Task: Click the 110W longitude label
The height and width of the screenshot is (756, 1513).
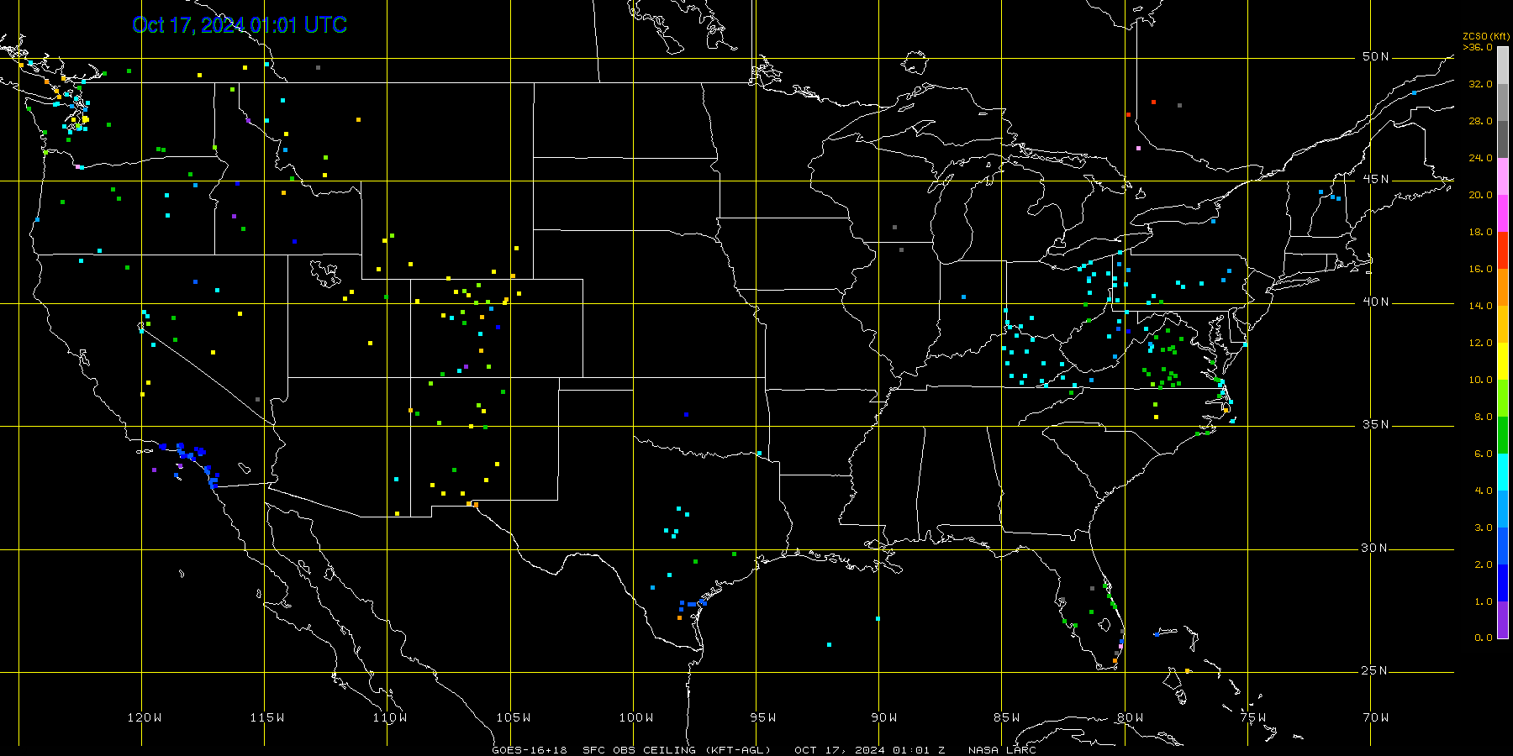Action: pos(390,717)
